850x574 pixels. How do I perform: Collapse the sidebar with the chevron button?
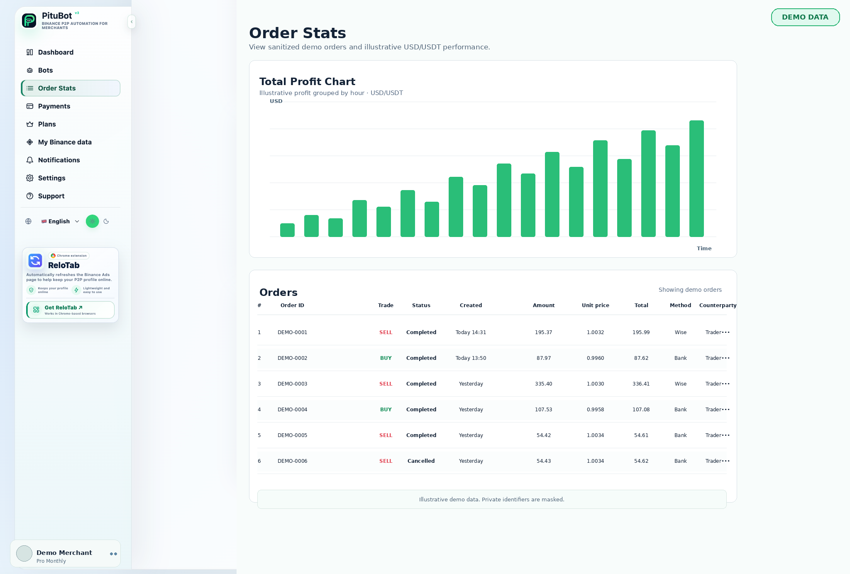point(132,22)
